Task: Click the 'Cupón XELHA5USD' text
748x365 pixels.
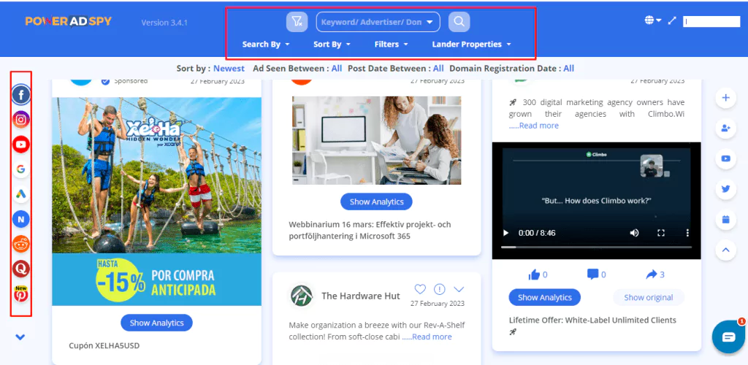Action: [104, 345]
